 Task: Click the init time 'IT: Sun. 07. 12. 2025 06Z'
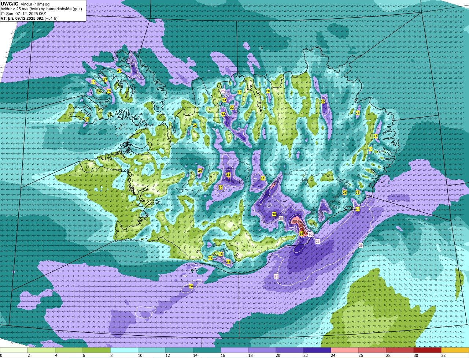point(23,14)
